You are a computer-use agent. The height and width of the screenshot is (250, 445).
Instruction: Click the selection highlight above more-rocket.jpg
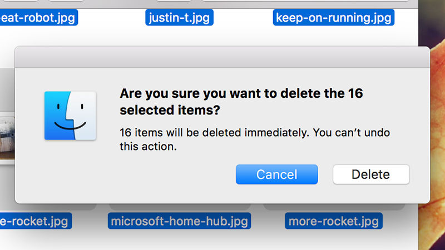(334, 207)
